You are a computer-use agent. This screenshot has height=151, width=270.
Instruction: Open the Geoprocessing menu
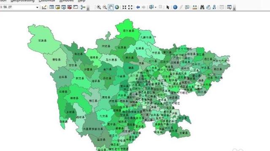tap(22, 1)
